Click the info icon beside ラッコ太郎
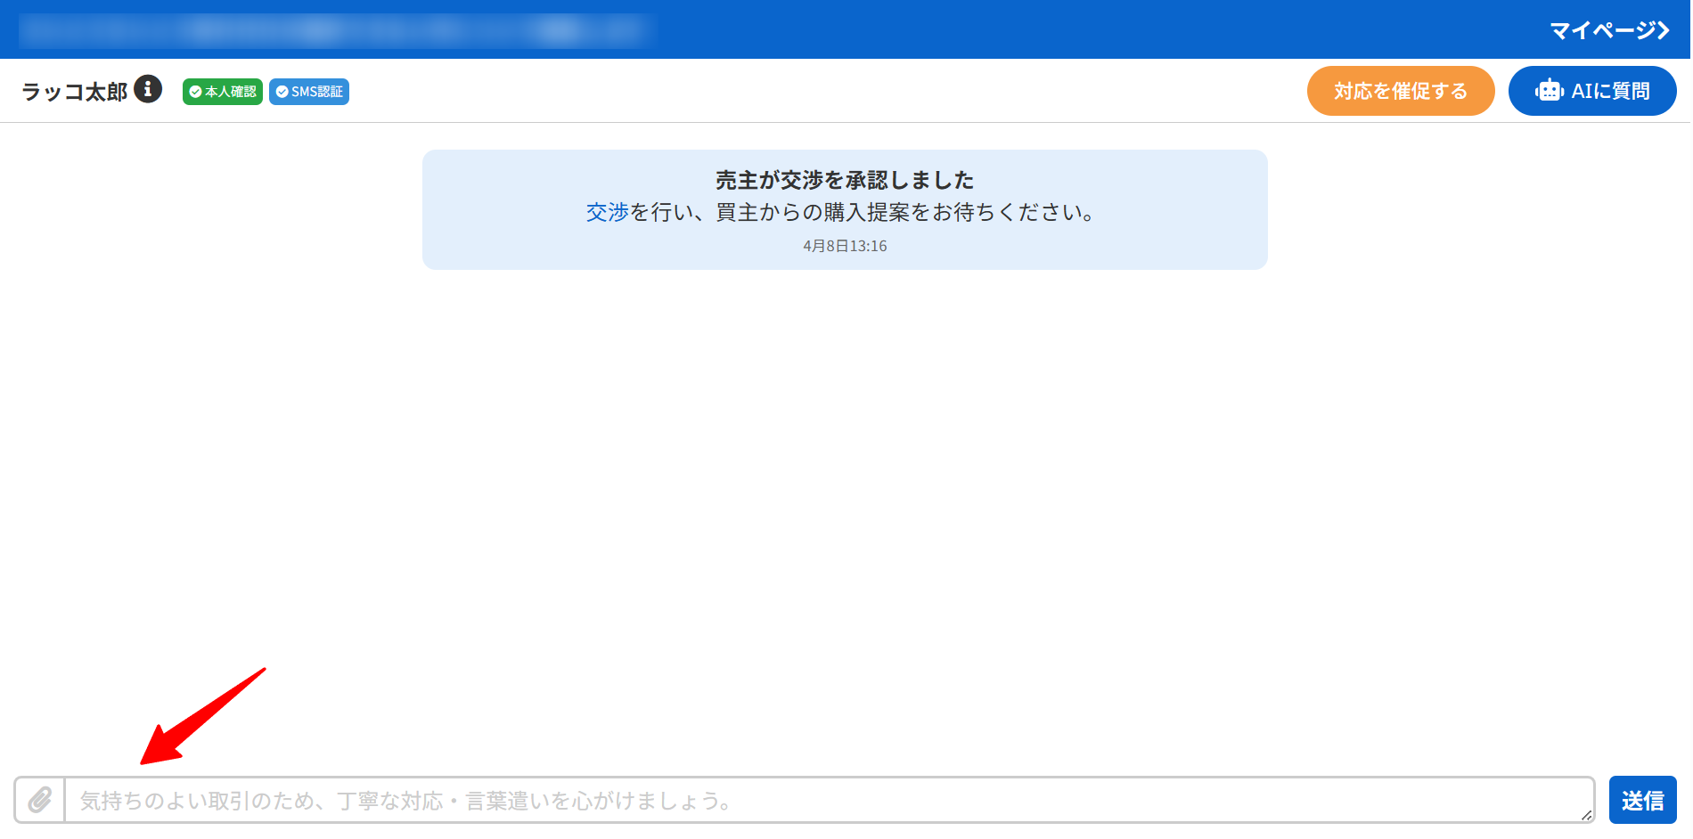 pyautogui.click(x=148, y=89)
